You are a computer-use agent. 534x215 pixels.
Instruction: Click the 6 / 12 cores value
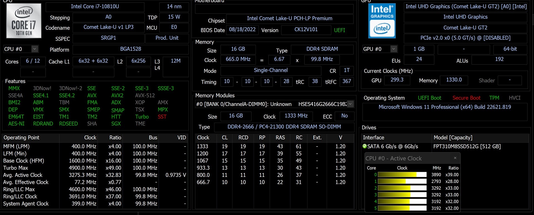coord(33,61)
